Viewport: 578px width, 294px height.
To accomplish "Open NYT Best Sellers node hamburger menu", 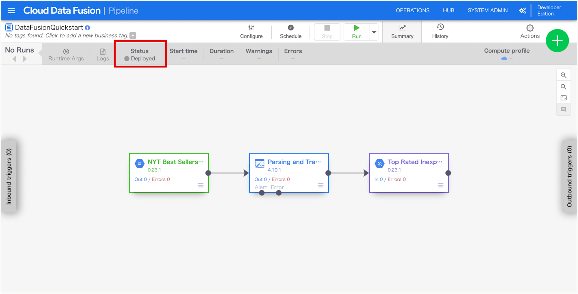I will (x=201, y=185).
